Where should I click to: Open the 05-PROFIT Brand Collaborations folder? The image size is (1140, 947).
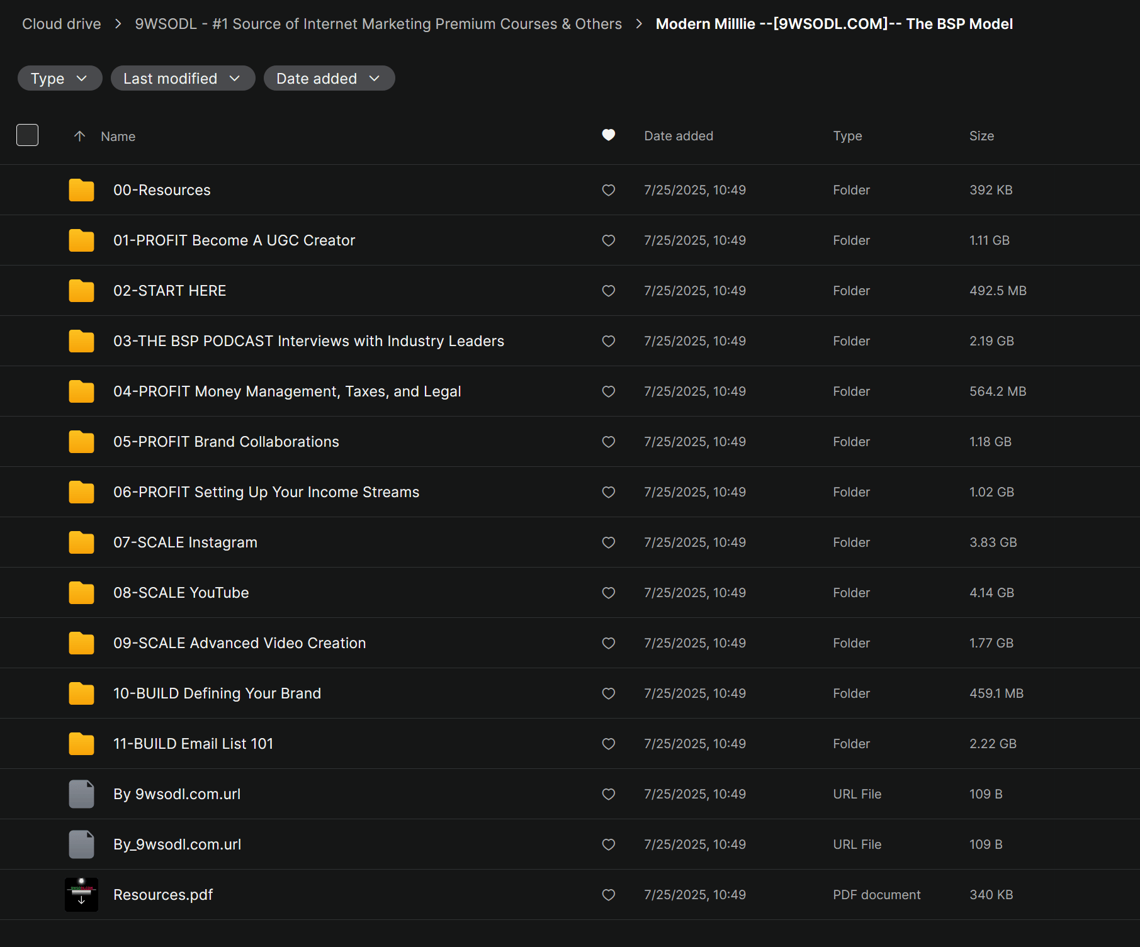[226, 442]
